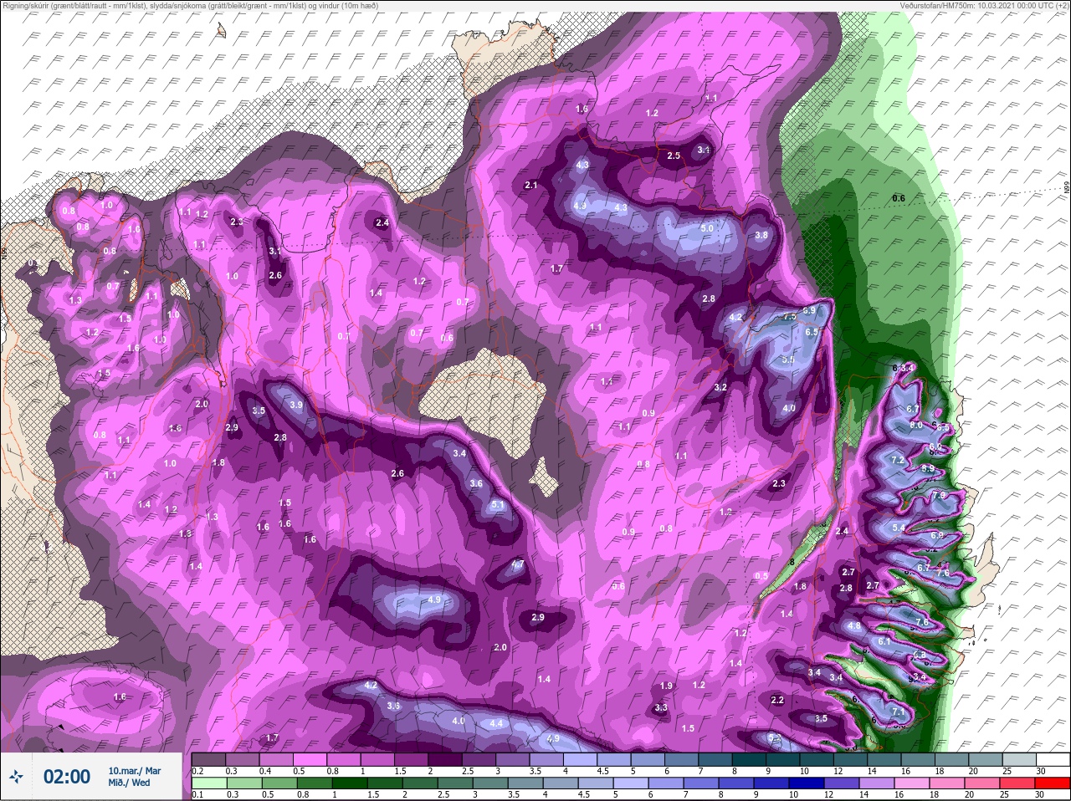1071x801 pixels.
Task: Click the 3.8 precipitation value on the map
Action: pyautogui.click(x=761, y=236)
